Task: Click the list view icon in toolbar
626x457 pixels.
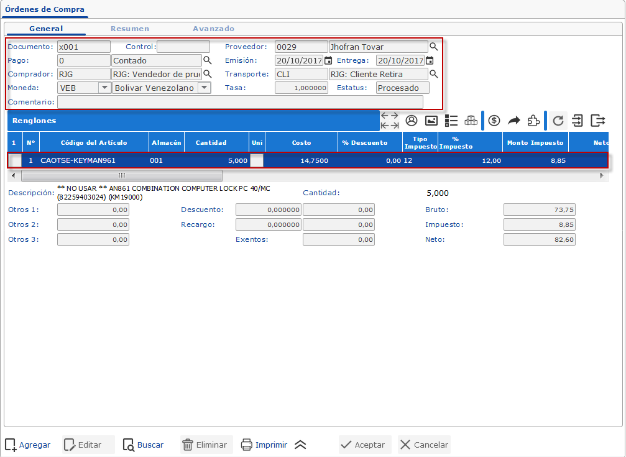Action: [452, 121]
